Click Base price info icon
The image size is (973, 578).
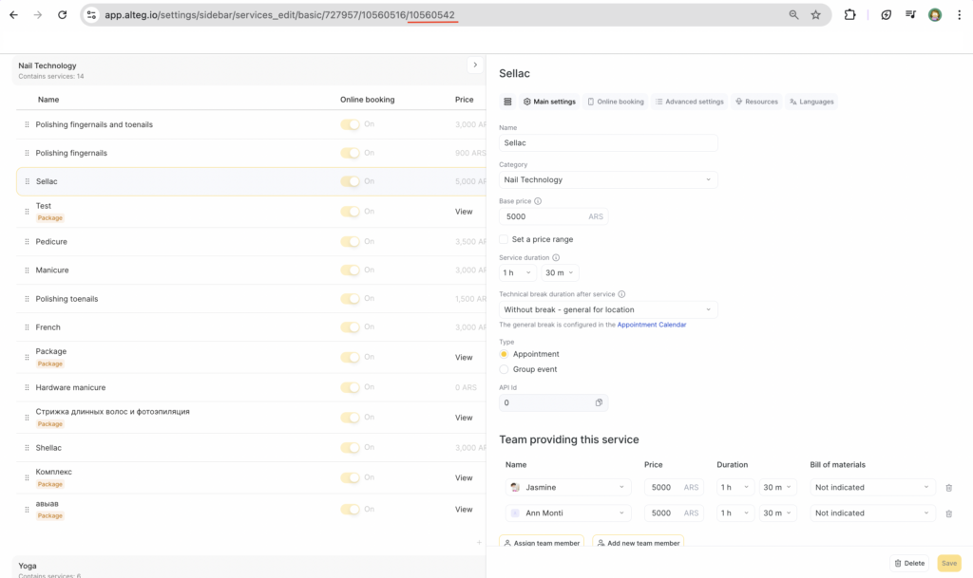538,201
